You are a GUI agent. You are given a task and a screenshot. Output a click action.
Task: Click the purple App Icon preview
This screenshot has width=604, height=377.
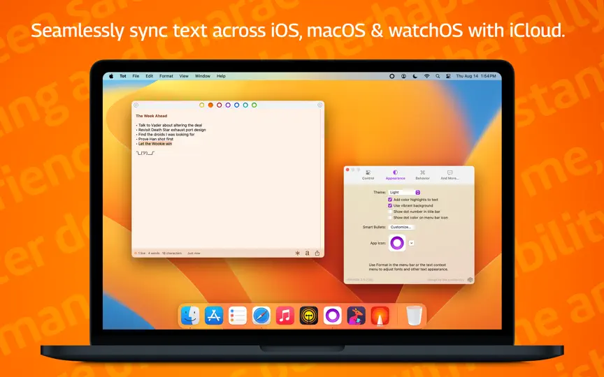pyautogui.click(x=397, y=243)
